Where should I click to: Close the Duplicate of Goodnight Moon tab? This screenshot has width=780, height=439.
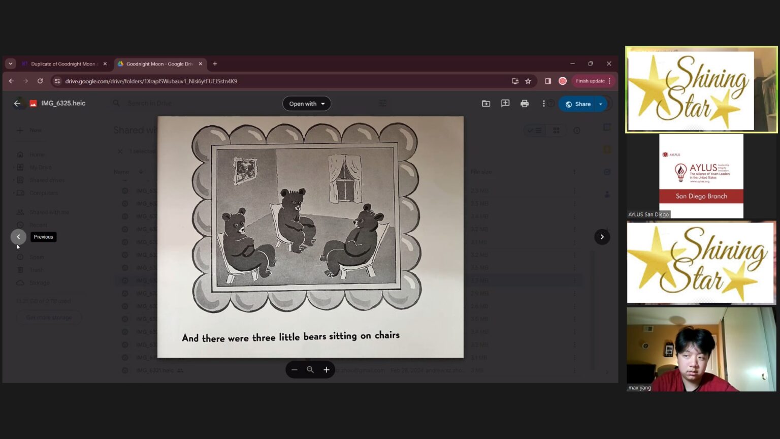pyautogui.click(x=105, y=64)
